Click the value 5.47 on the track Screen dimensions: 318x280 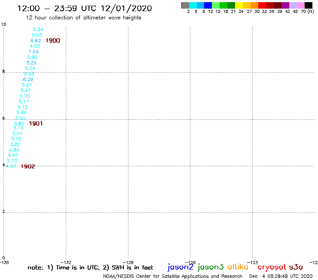[x=26, y=90]
